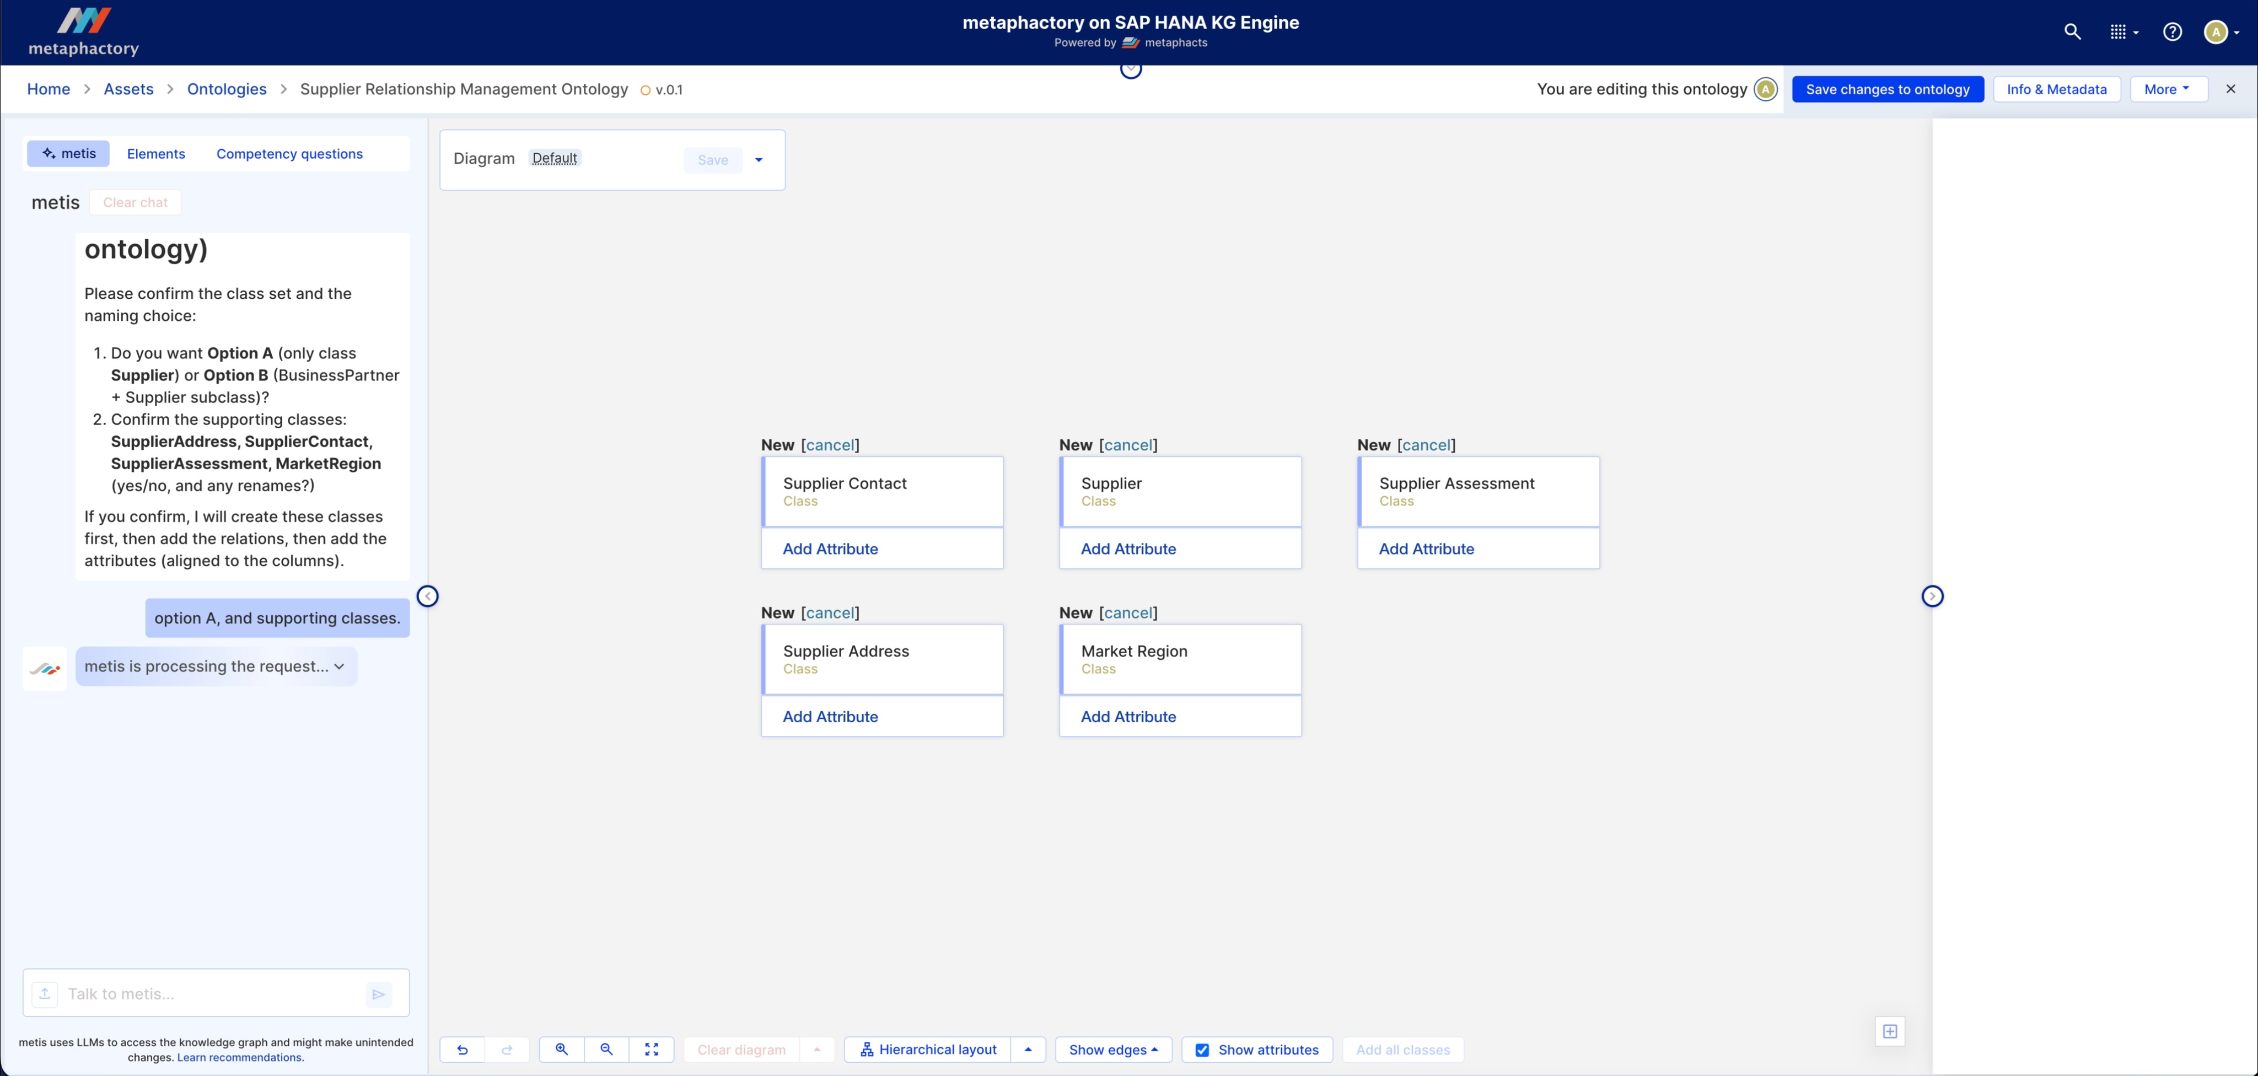
Task: Click the redo arrow in diagram toolbar
Action: coord(507,1050)
